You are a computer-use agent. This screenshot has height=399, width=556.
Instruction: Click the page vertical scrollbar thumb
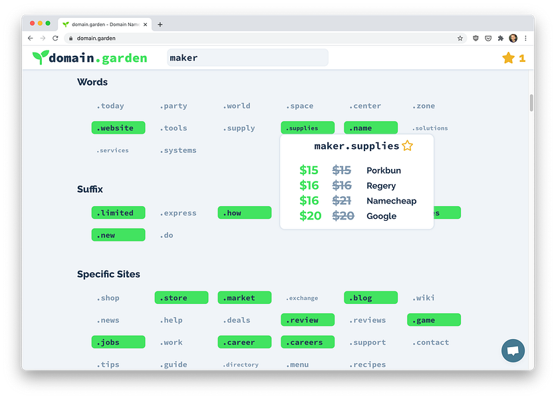click(531, 103)
